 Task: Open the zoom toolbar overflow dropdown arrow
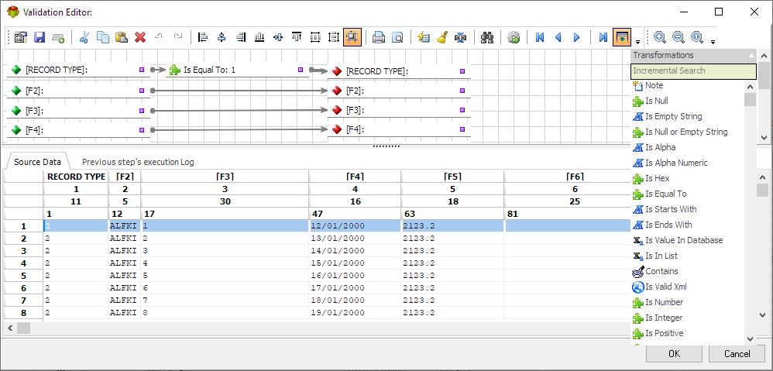click(713, 41)
